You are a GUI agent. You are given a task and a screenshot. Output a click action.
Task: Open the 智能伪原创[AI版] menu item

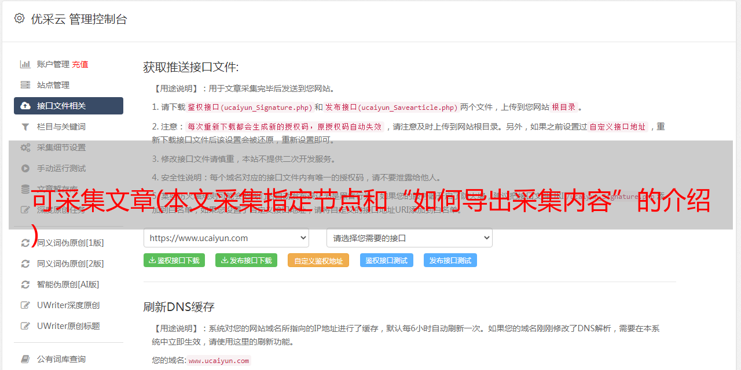click(x=68, y=284)
